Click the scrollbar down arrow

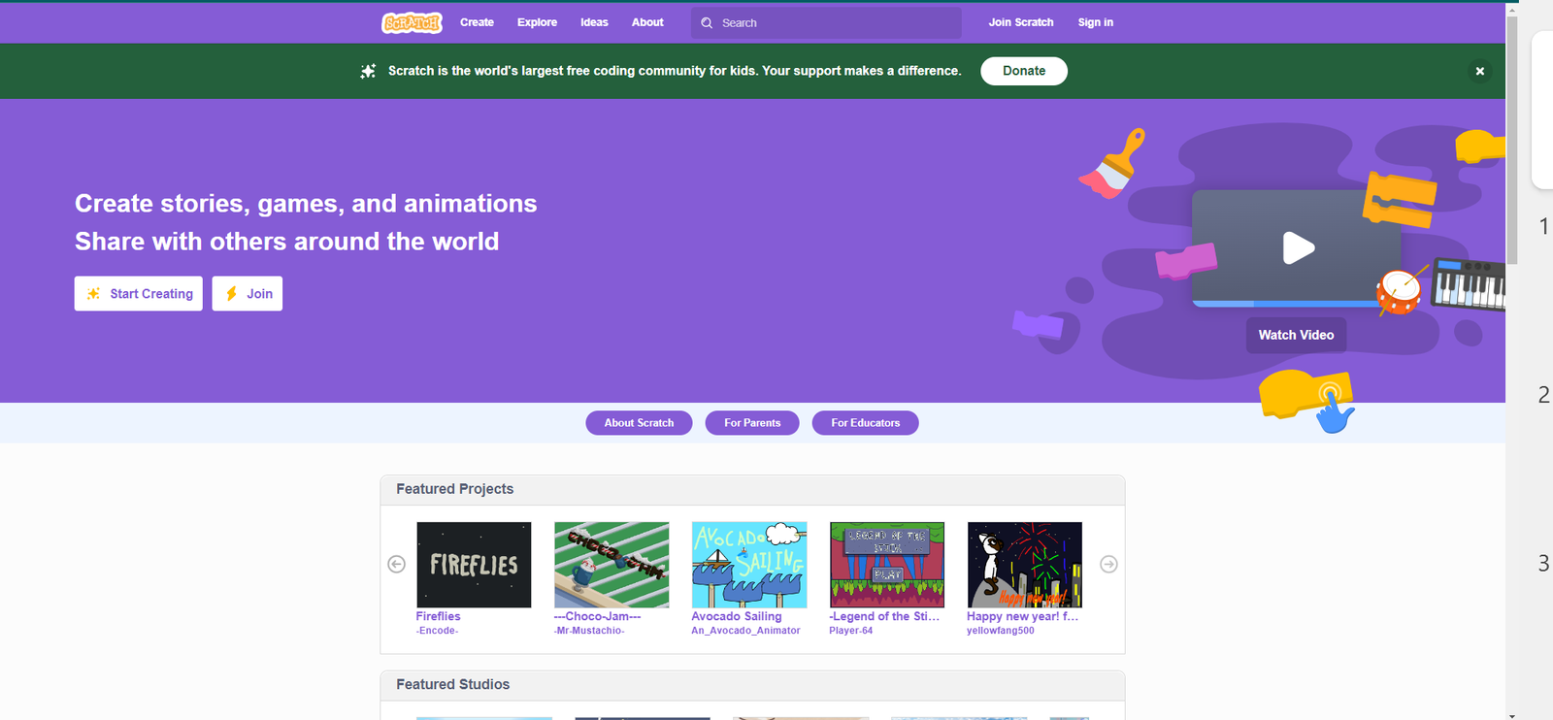click(1512, 715)
